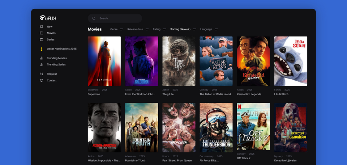
Task: Open the Ballerina poster
Action: pos(142,61)
